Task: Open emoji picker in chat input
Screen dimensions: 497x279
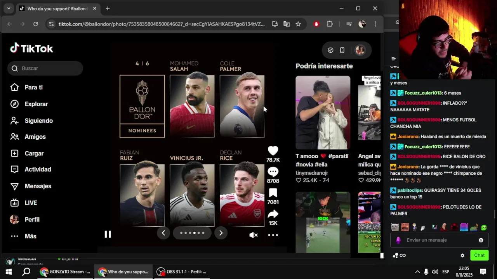Action: coord(481,240)
